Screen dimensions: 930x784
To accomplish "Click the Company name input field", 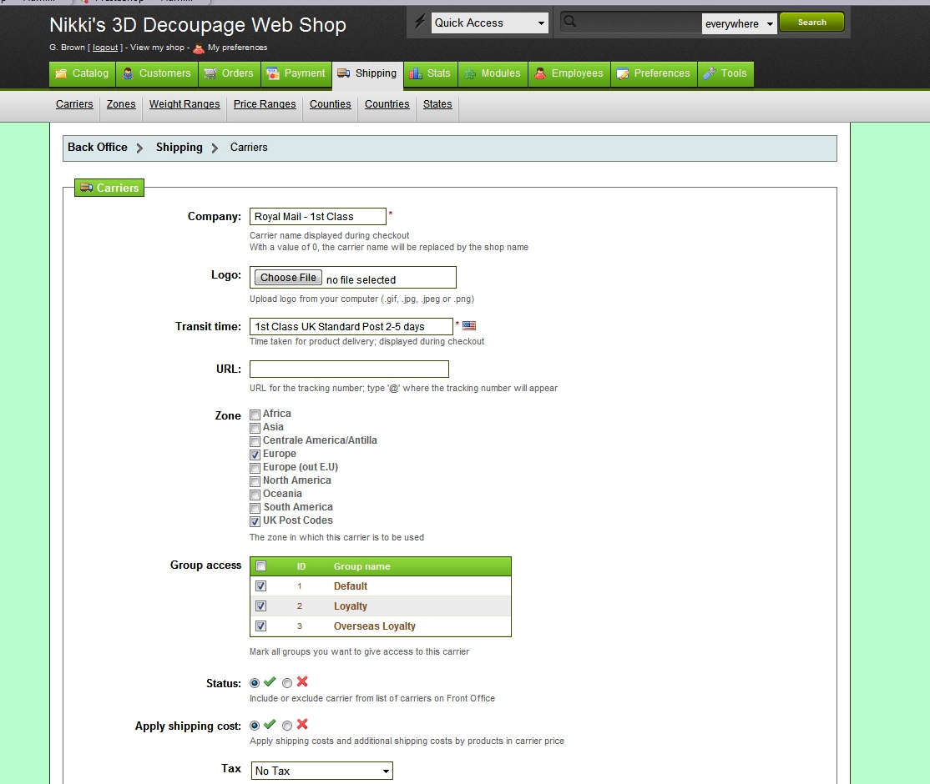I will [318, 216].
